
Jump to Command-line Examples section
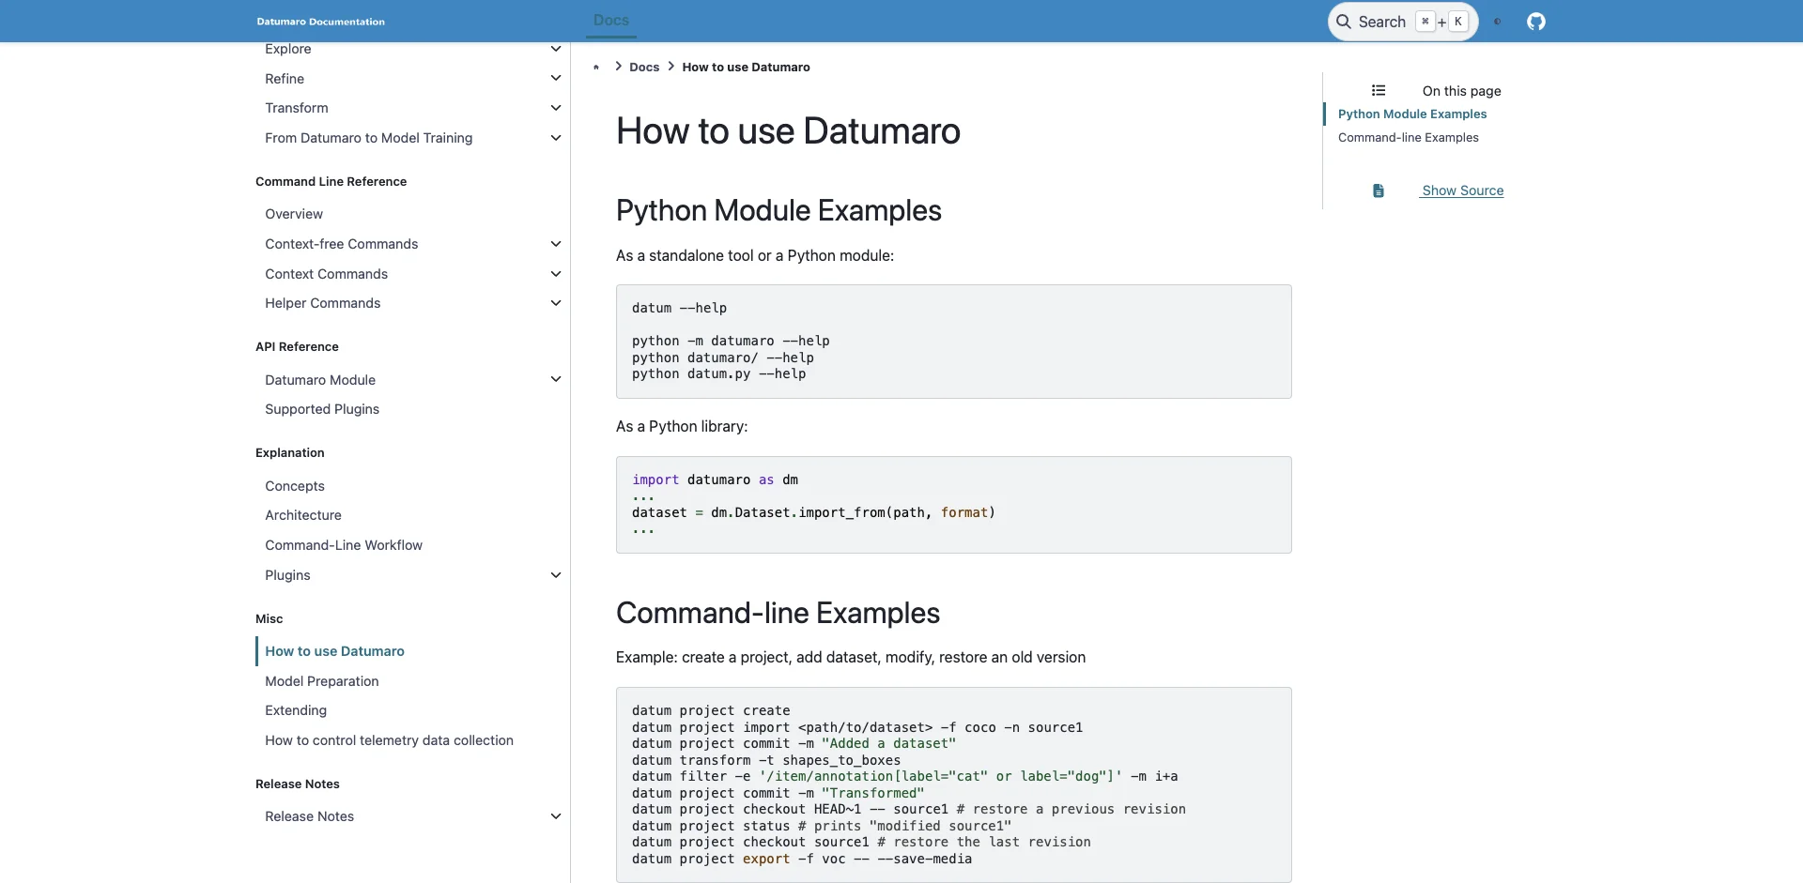pyautogui.click(x=1408, y=137)
